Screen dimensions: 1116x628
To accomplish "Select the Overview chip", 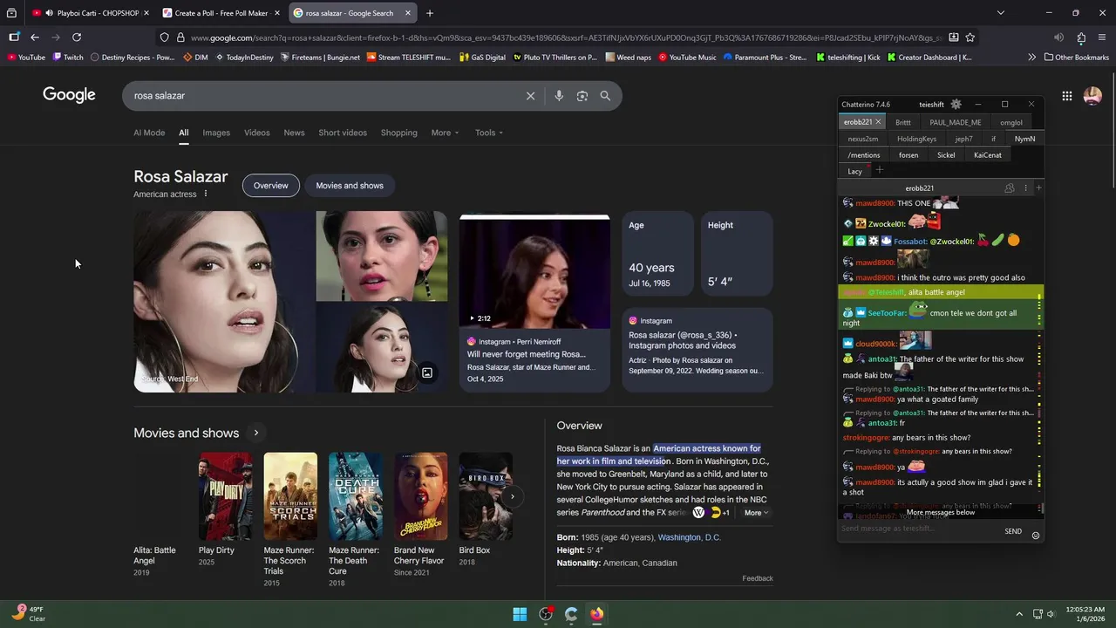I will coord(271,186).
